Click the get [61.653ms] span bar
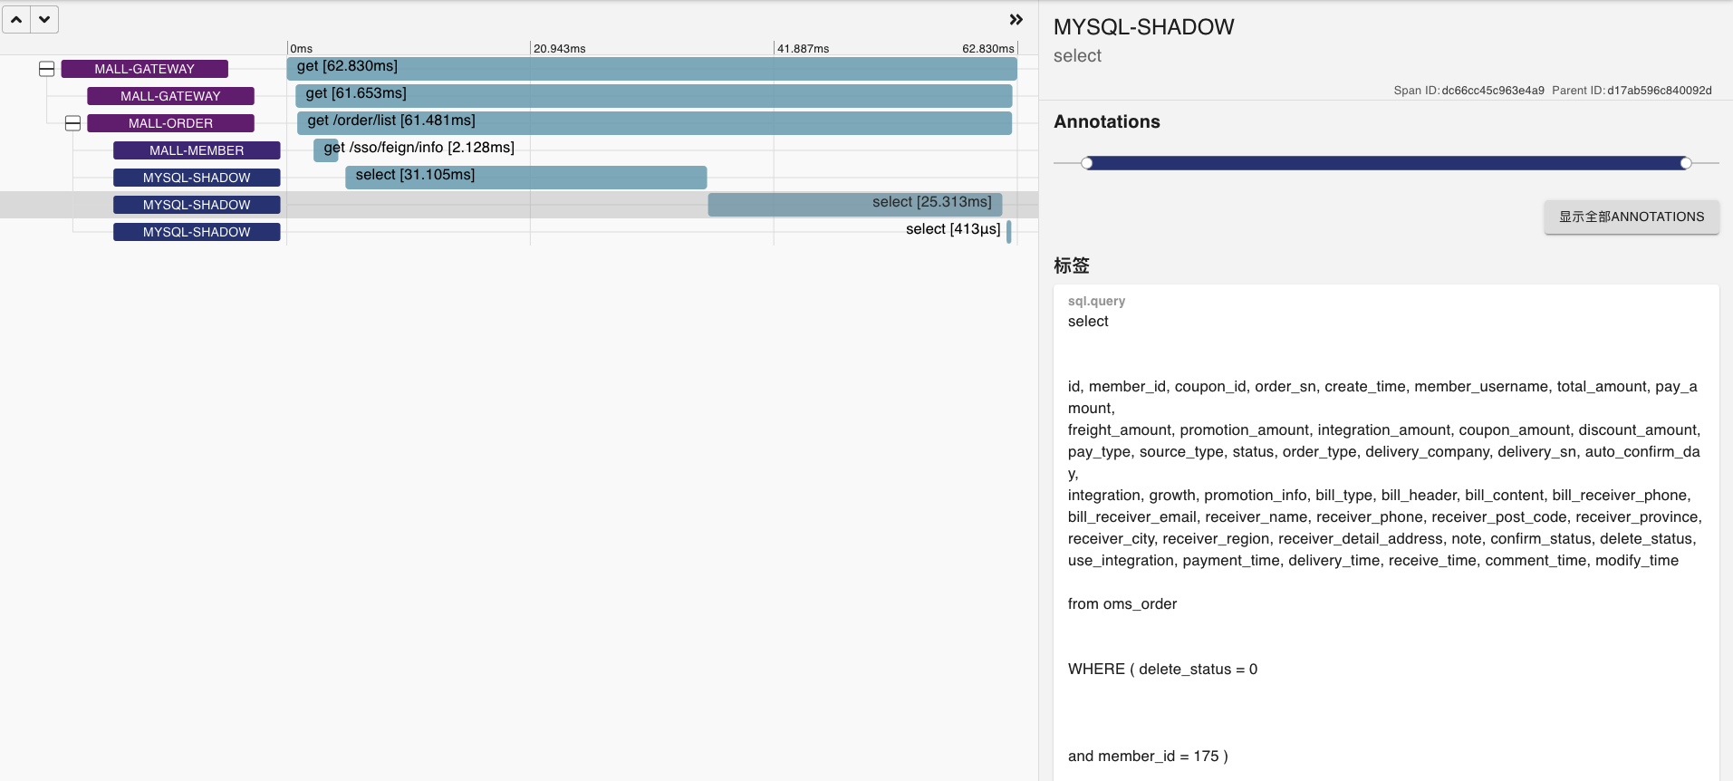This screenshot has width=1733, height=781. pos(654,96)
